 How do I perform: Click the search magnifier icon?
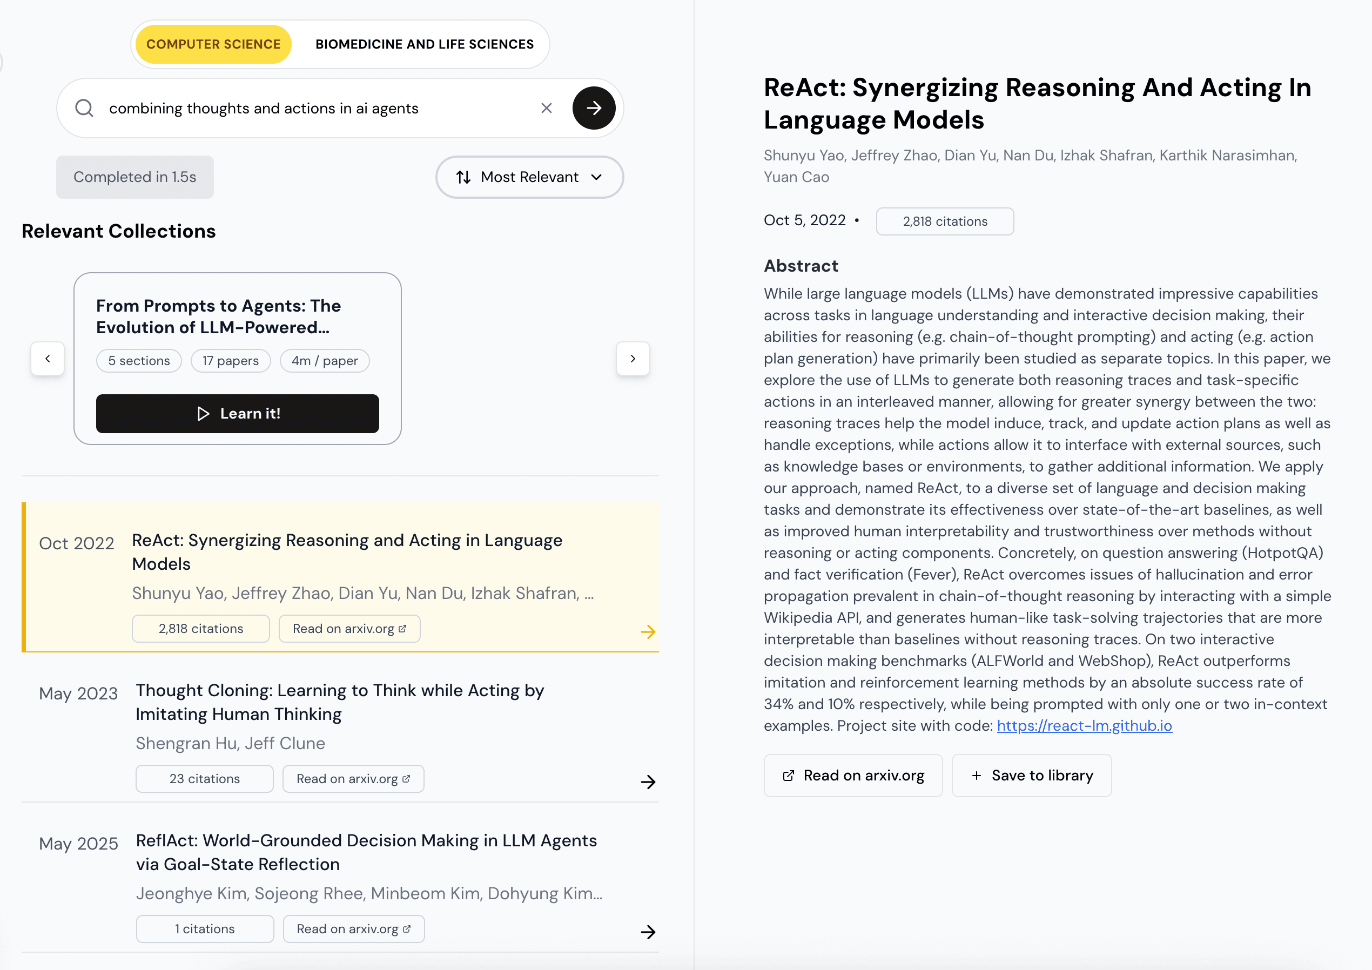(x=84, y=108)
